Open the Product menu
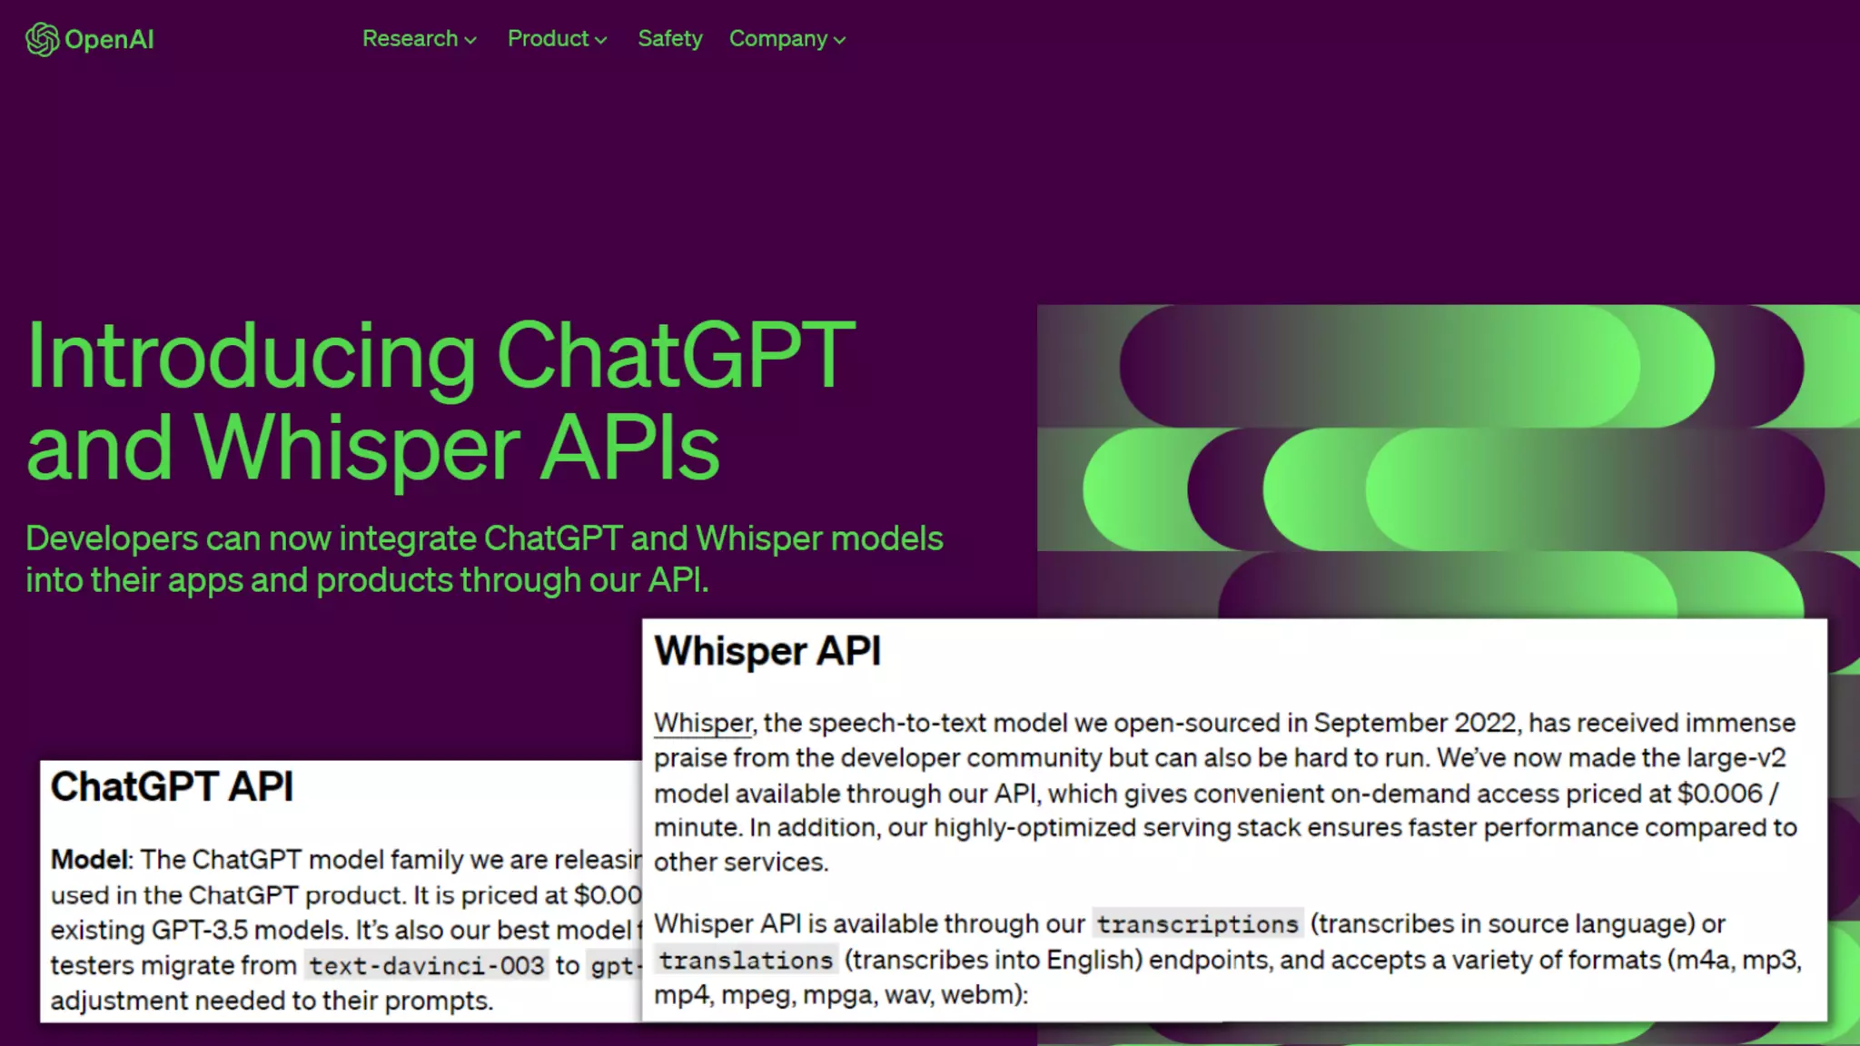The height and width of the screenshot is (1046, 1860). pos(549,39)
